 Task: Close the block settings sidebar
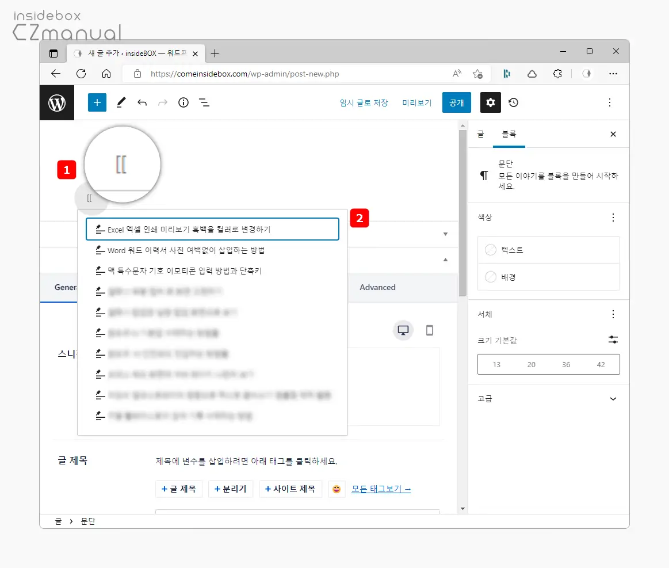[613, 134]
